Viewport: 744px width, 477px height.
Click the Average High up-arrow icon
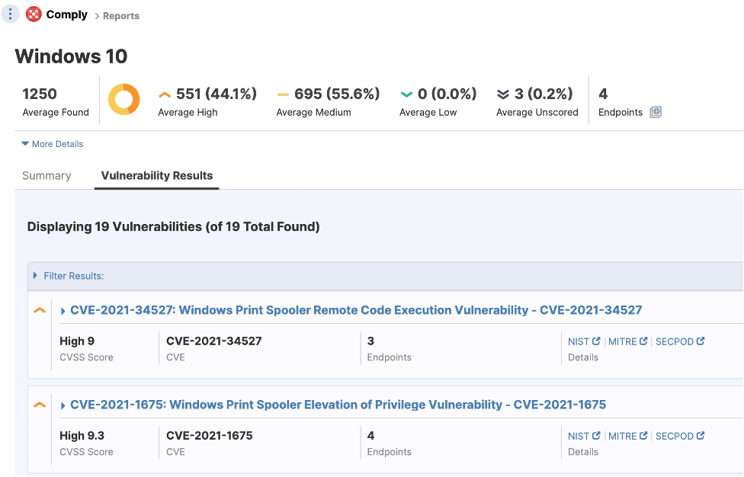165,94
